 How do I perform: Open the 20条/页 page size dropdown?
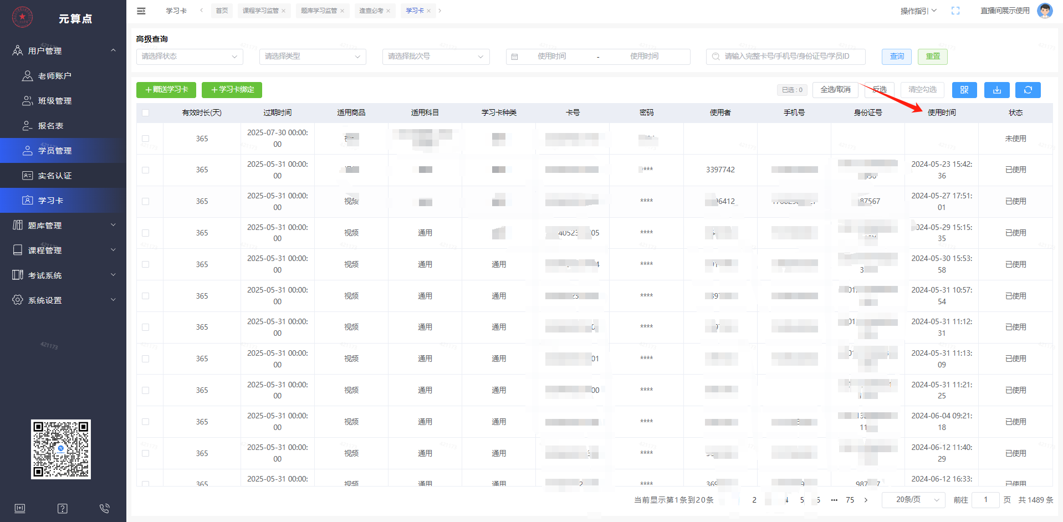(x=913, y=500)
